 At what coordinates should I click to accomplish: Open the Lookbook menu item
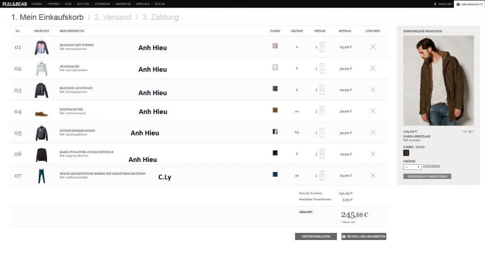tap(102, 4)
